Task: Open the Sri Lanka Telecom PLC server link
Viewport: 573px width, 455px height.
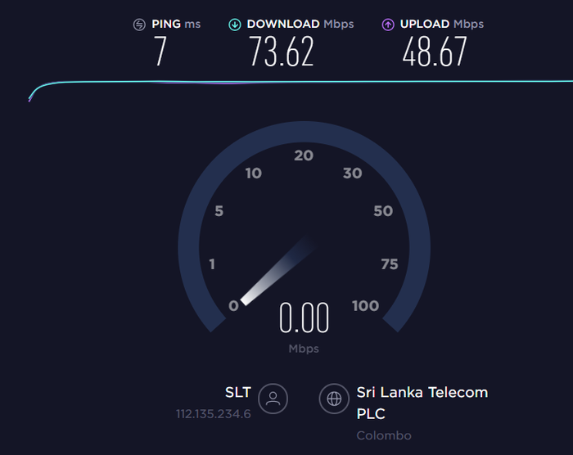Action: tap(422, 403)
